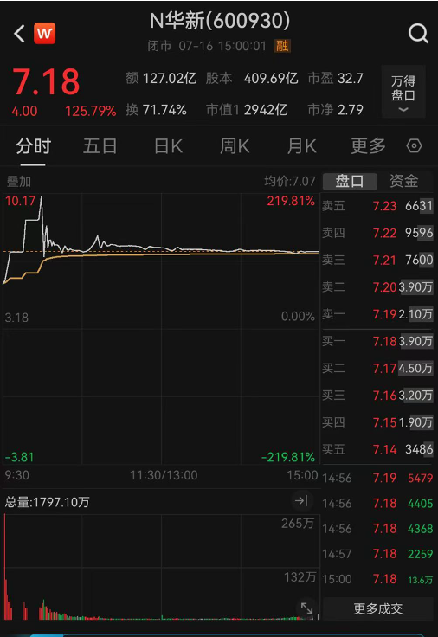Viewport: 438px width, 637px height.
Task: Expand the 万得盘口 dropdown
Action: 403,92
